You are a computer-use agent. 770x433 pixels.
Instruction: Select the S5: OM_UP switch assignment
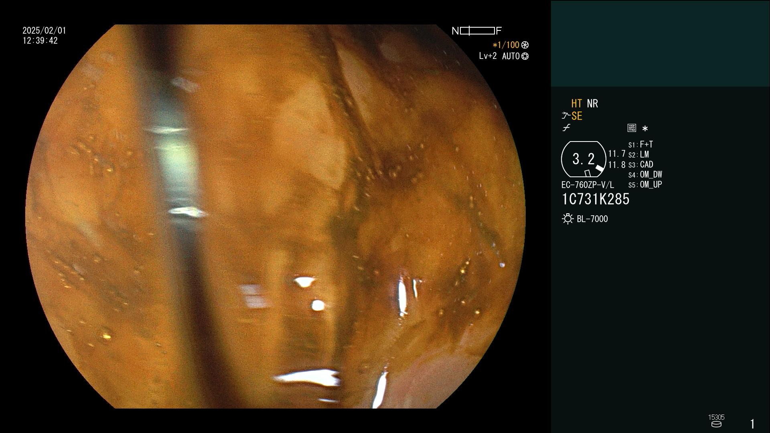[645, 184]
